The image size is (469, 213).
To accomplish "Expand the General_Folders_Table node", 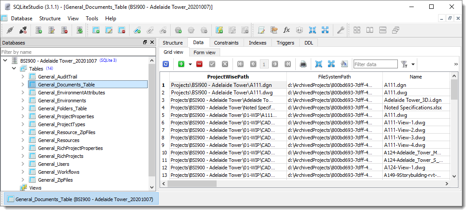I will click(x=23, y=108).
